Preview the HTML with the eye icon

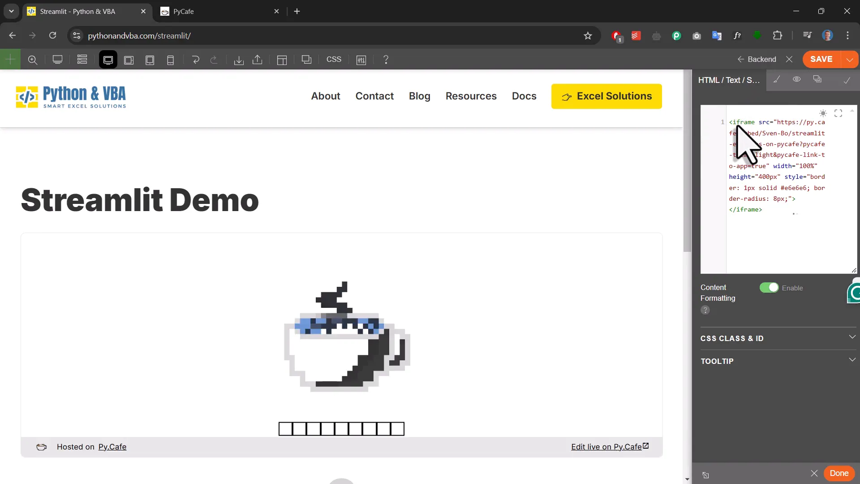click(797, 79)
